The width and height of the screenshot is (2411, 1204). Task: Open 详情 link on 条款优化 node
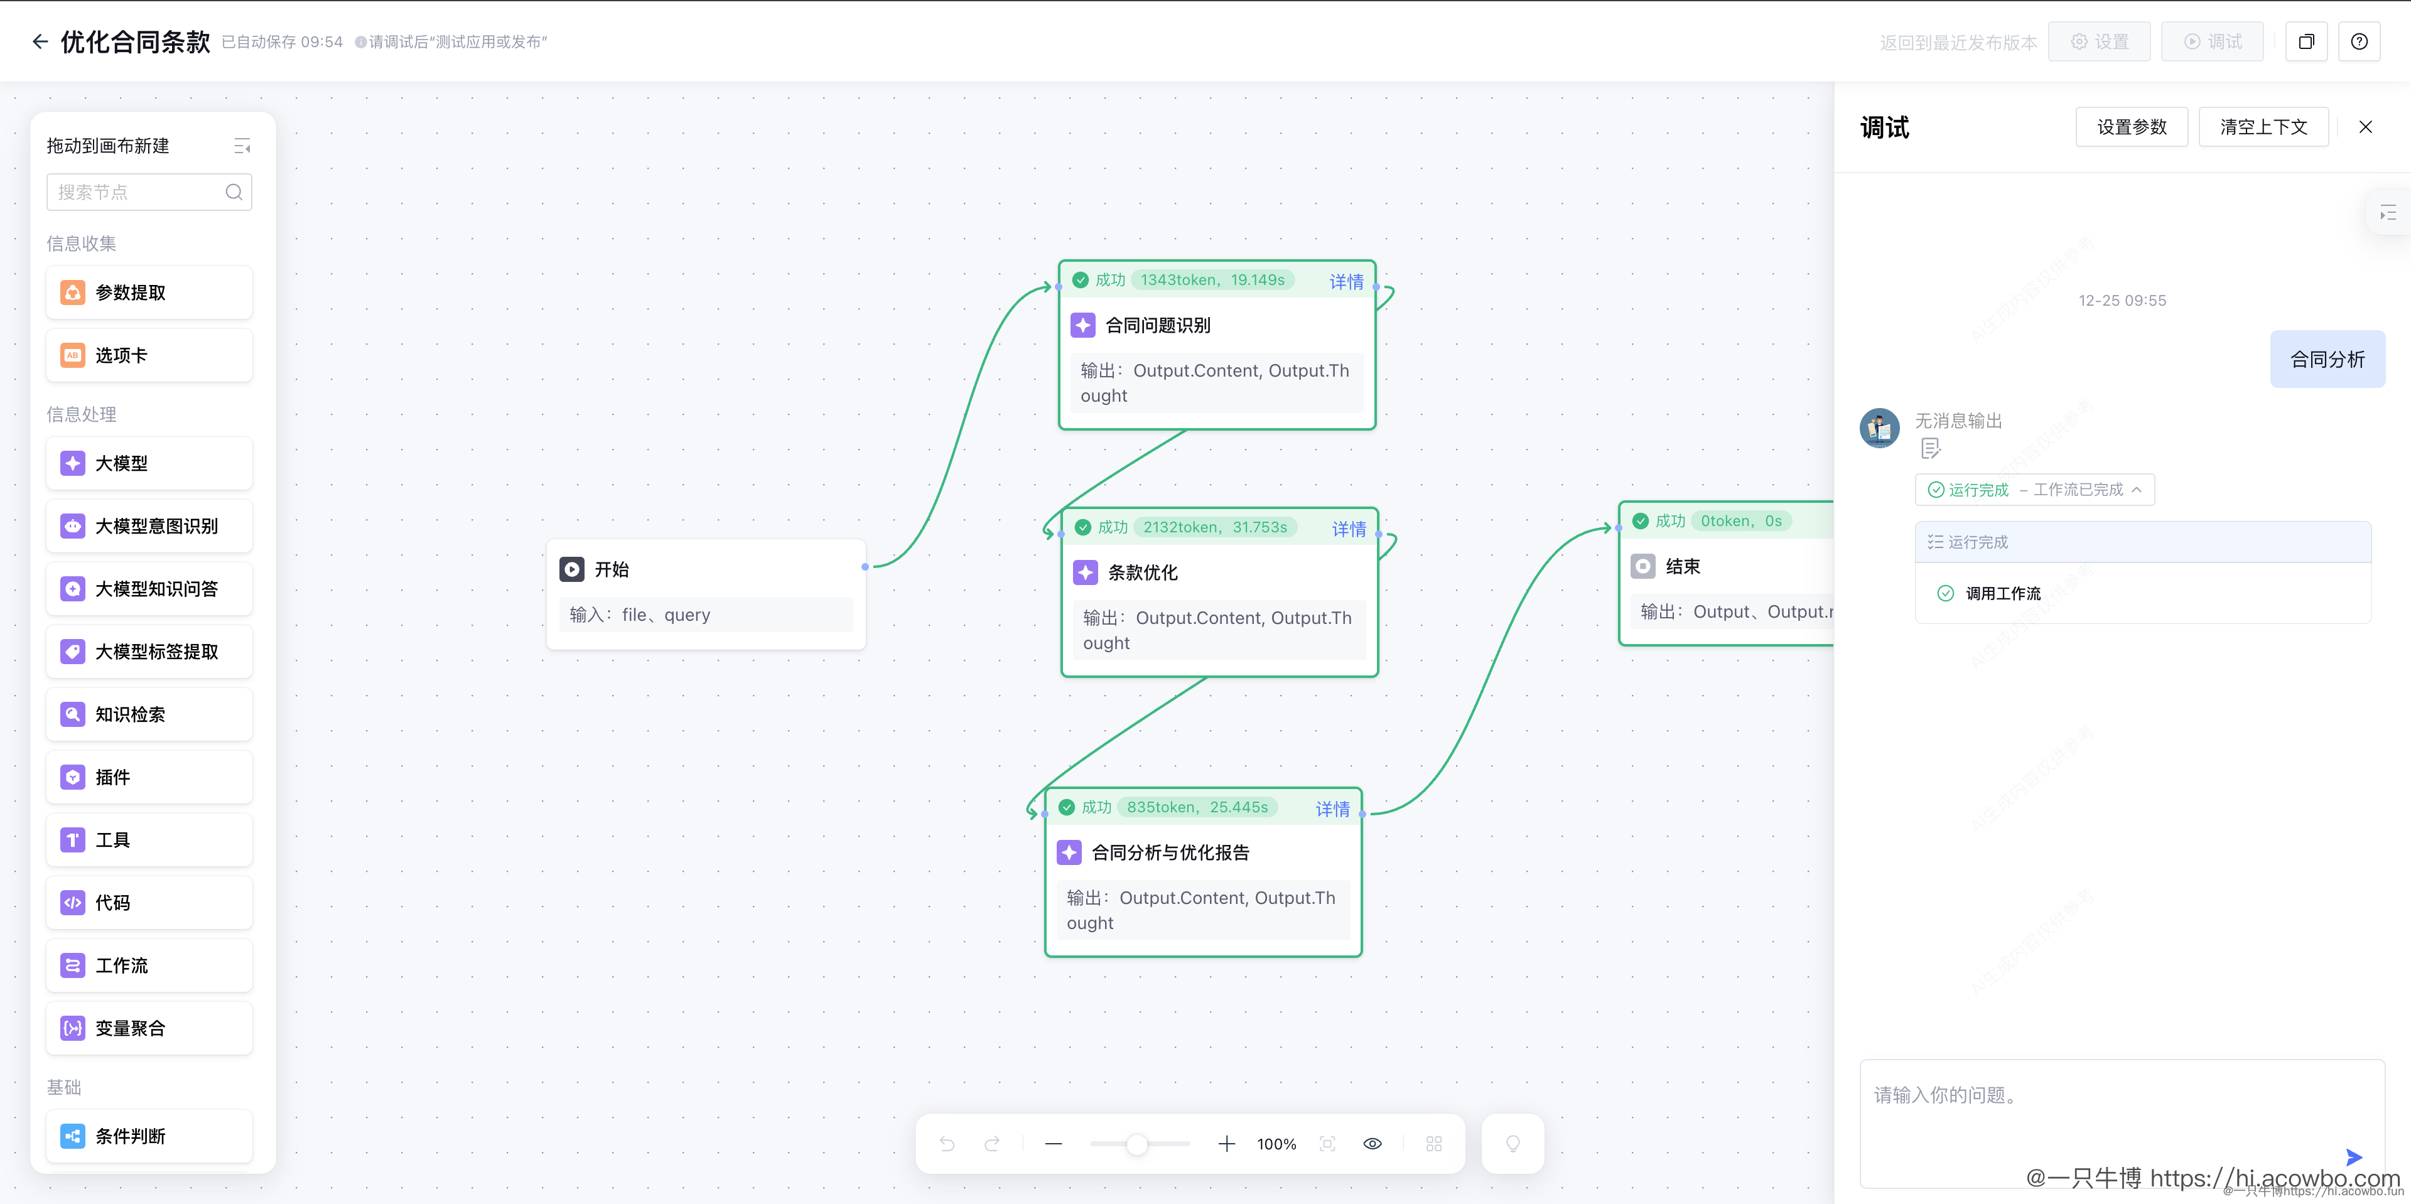[x=1348, y=529]
